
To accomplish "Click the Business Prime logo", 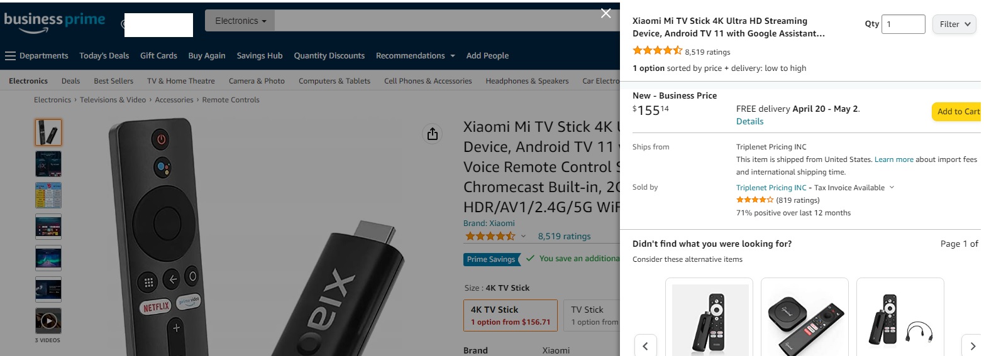I will pos(54,22).
